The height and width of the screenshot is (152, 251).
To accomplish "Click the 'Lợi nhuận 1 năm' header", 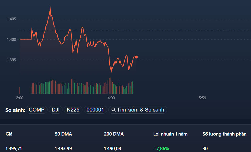I will tap(170, 134).
